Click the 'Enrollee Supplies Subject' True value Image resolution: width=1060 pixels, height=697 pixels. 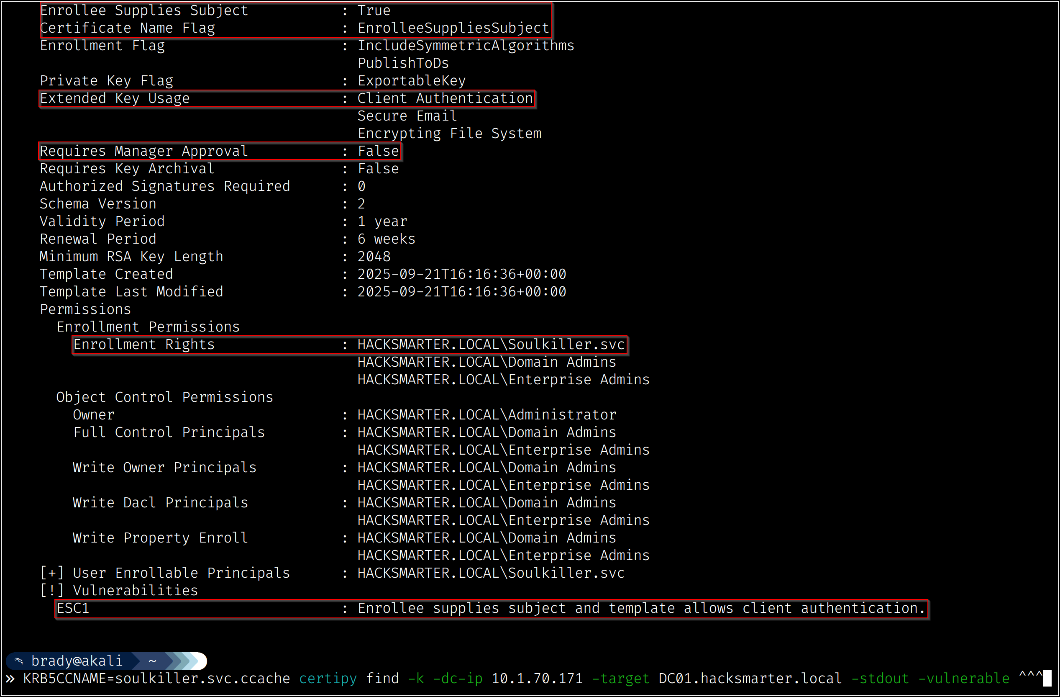tap(374, 10)
